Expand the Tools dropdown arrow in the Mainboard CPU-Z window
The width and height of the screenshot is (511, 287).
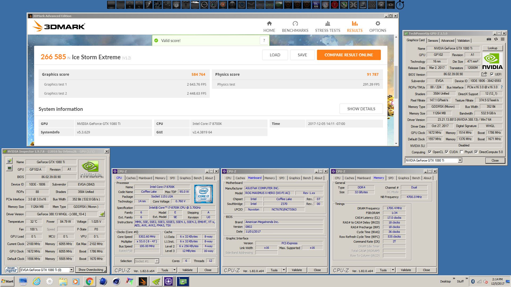pos(284,270)
